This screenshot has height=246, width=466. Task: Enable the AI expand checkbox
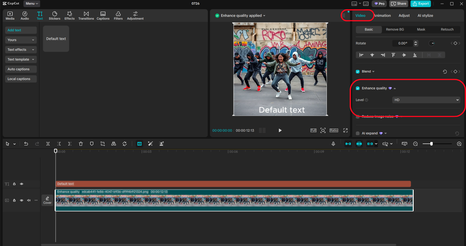coord(358,133)
